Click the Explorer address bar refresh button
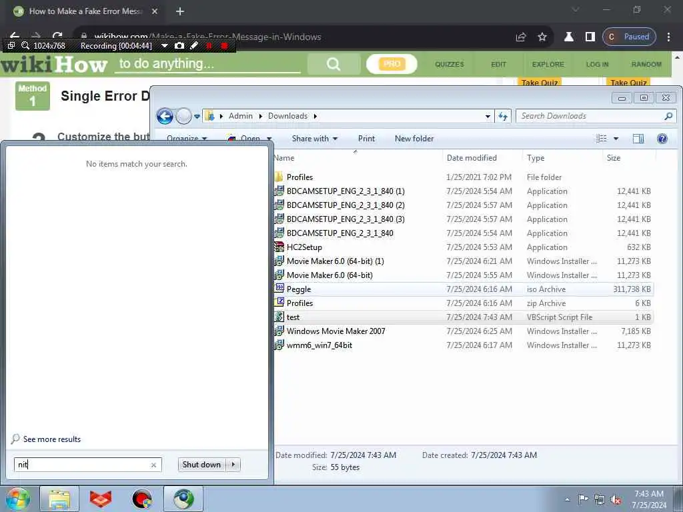The height and width of the screenshot is (512, 683). pyautogui.click(x=503, y=116)
